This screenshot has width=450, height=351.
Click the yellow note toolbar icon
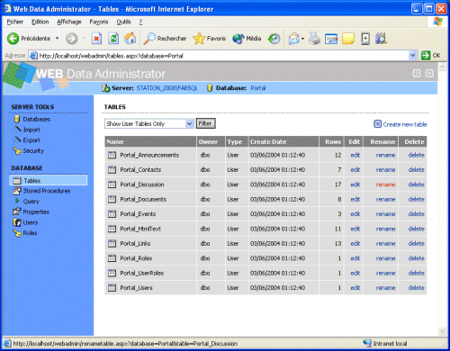[x=348, y=39]
